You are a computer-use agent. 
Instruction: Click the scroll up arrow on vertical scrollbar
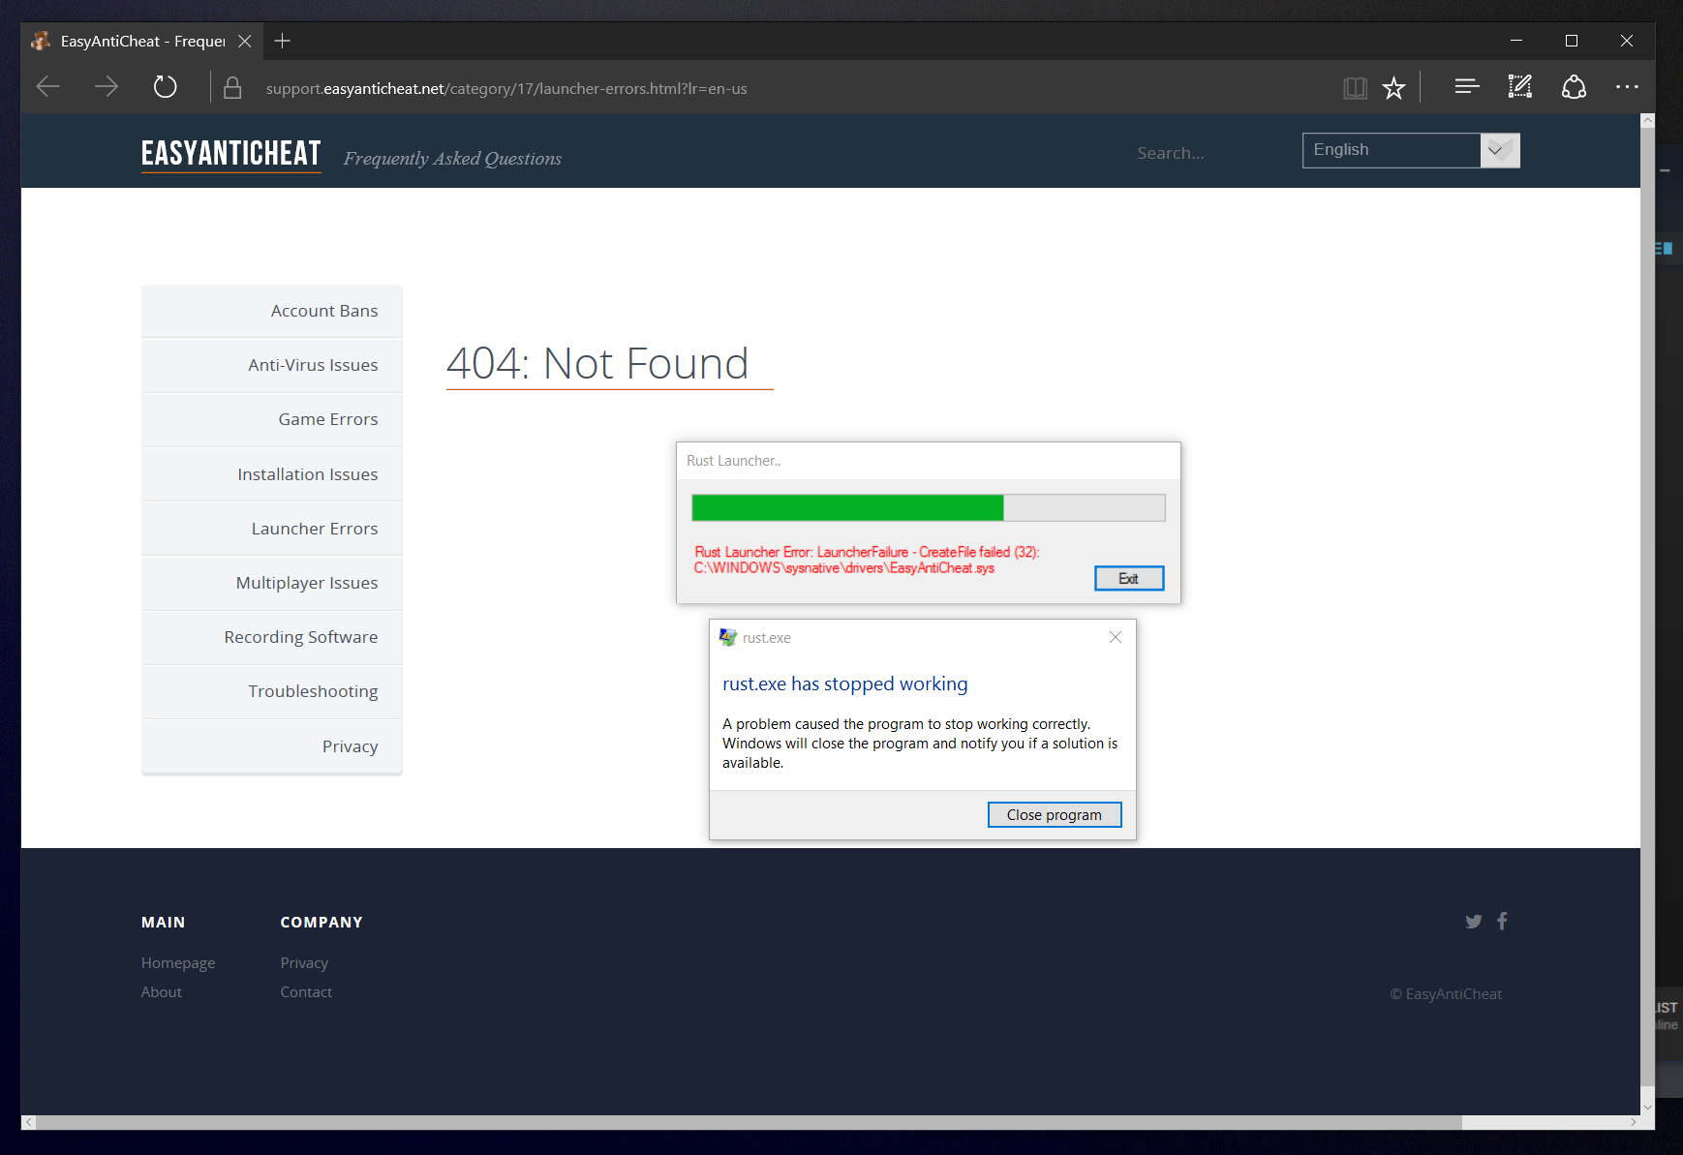point(1648,121)
